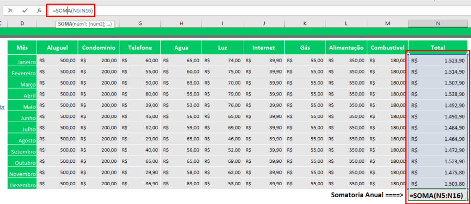
Task: Select the Outubro month cell
Action: coord(22,161)
